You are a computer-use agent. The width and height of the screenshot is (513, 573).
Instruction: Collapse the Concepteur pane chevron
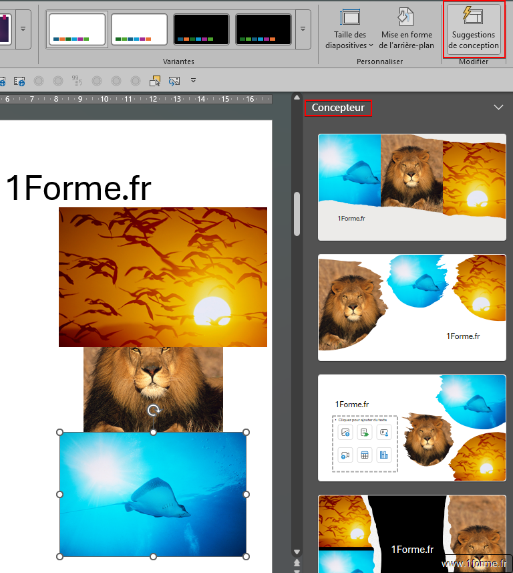498,107
